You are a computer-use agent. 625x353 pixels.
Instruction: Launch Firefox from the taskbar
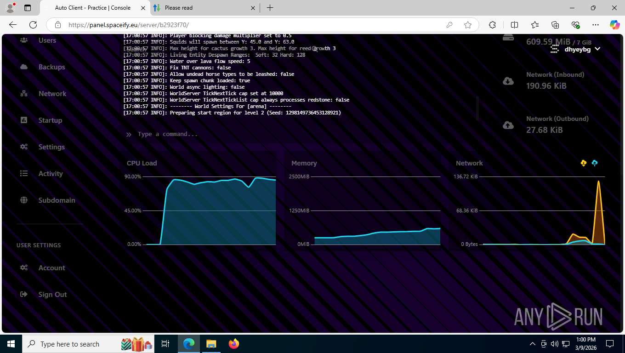point(233,344)
